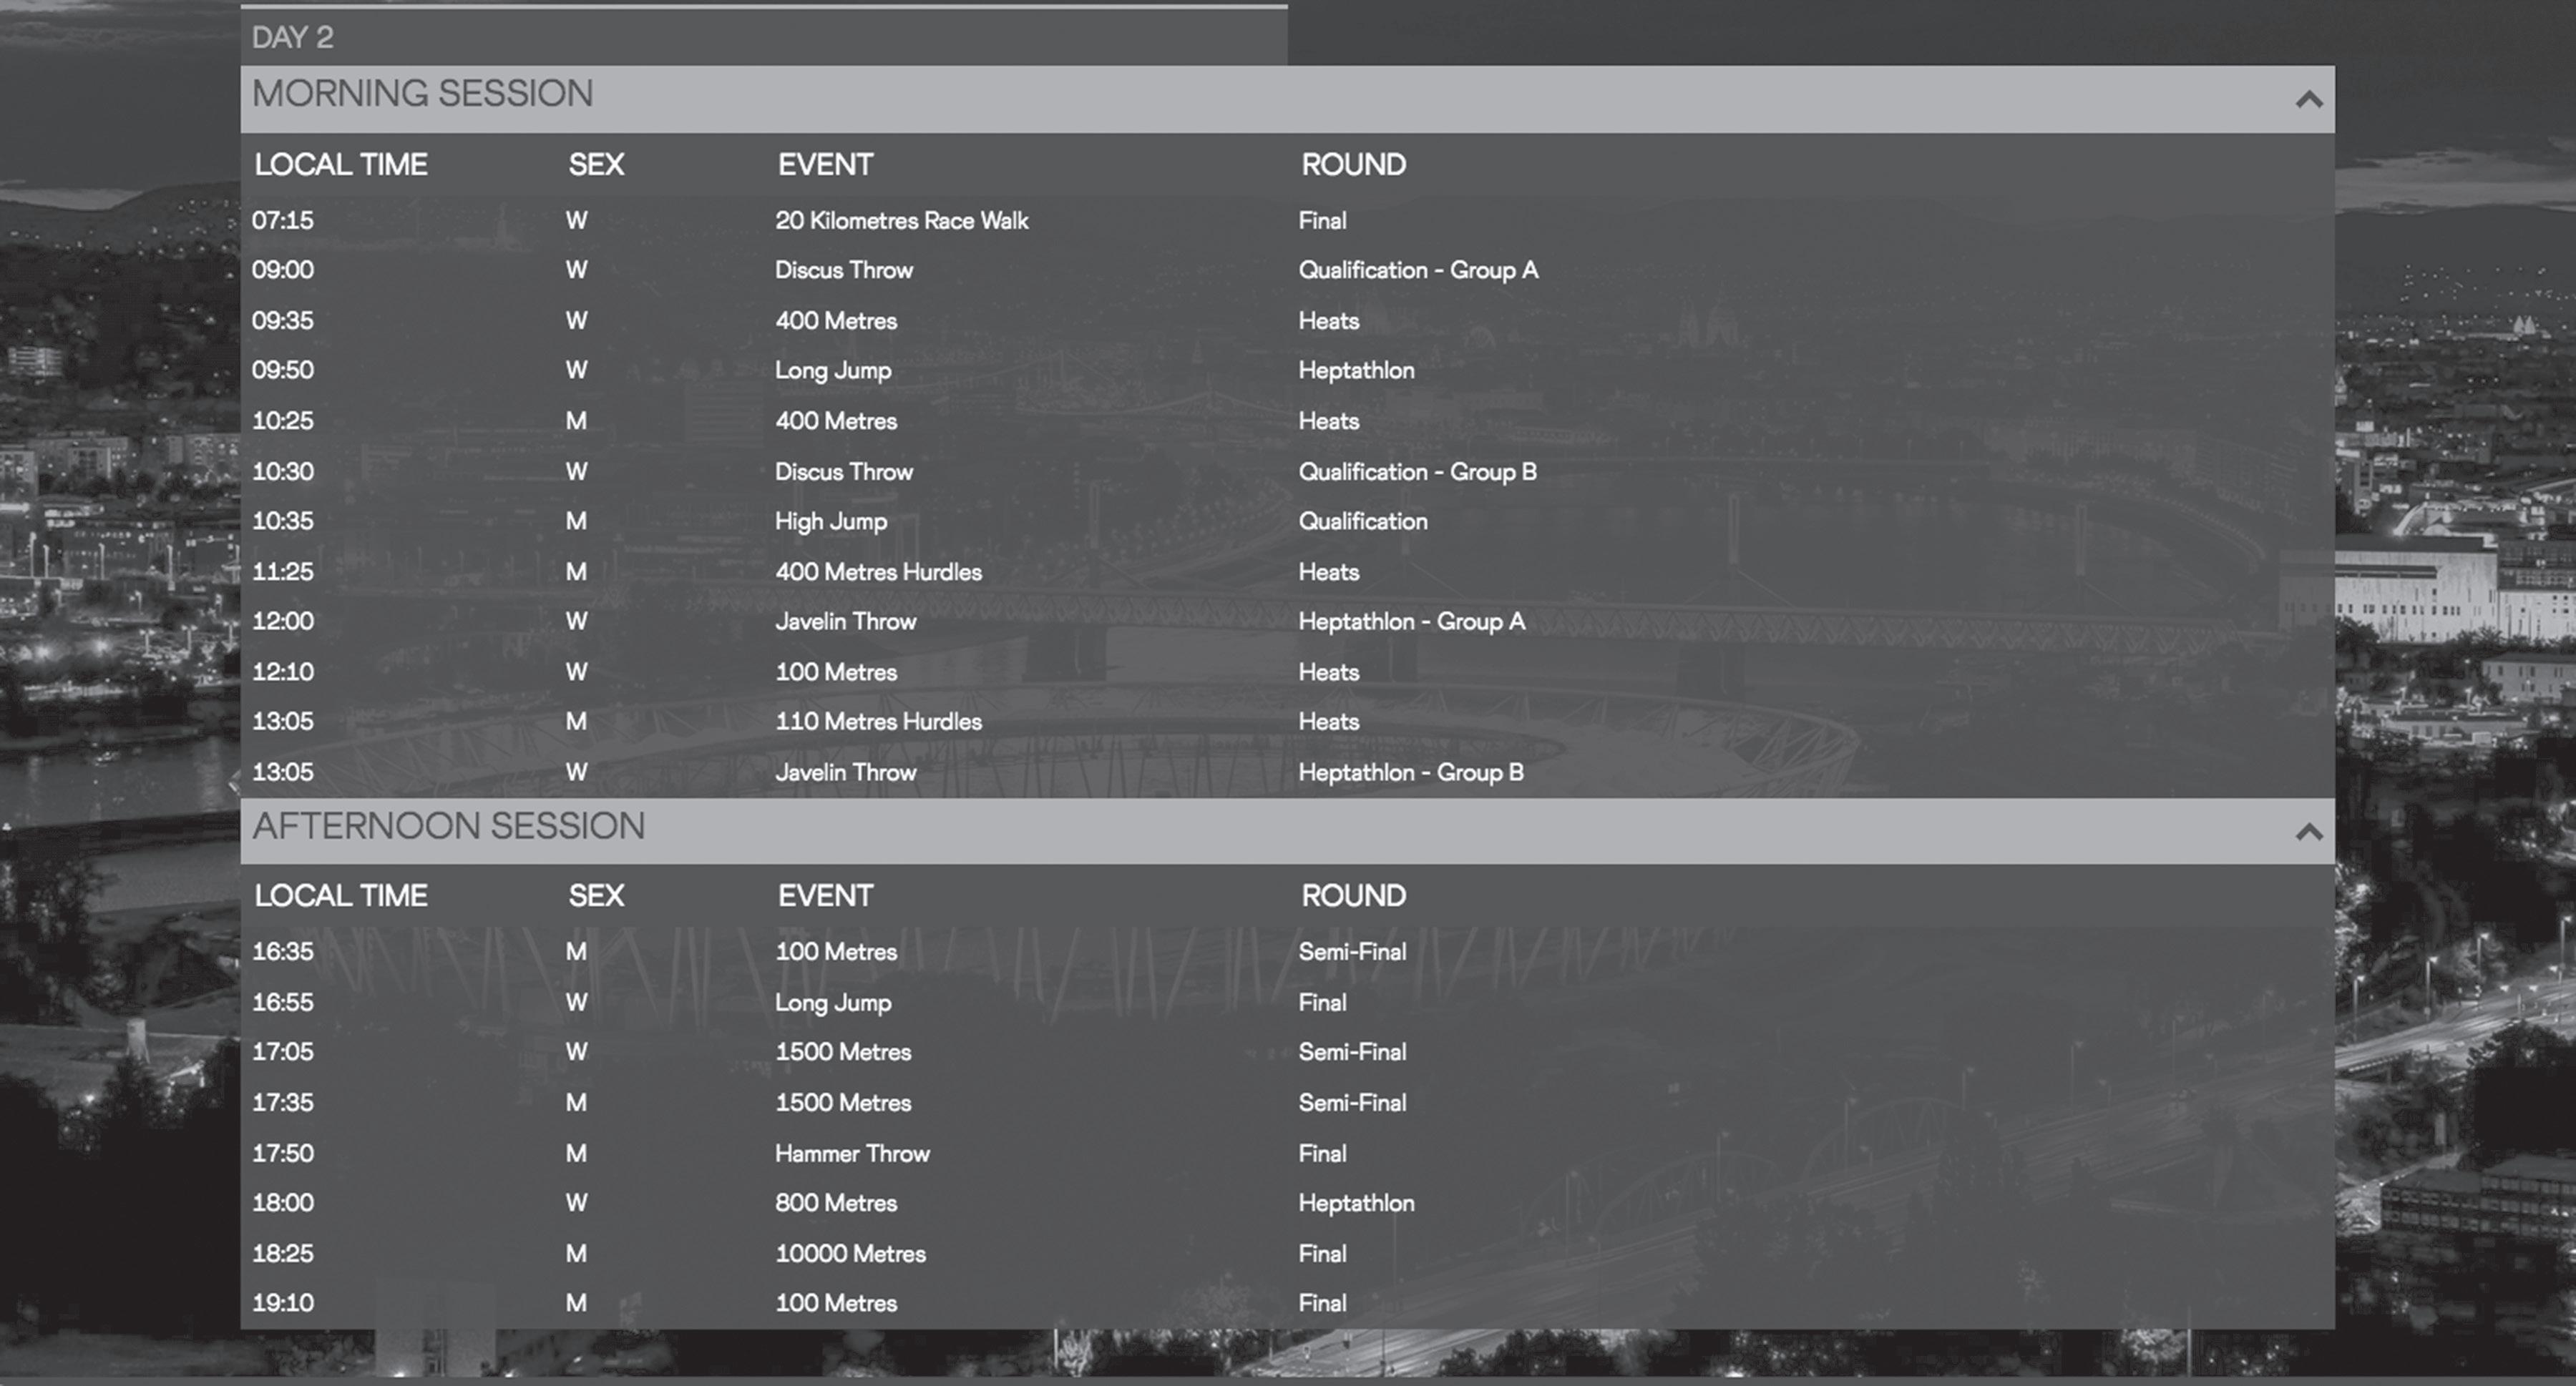Click the afternoon EVENT column header
2576x1386 pixels.
825,896
